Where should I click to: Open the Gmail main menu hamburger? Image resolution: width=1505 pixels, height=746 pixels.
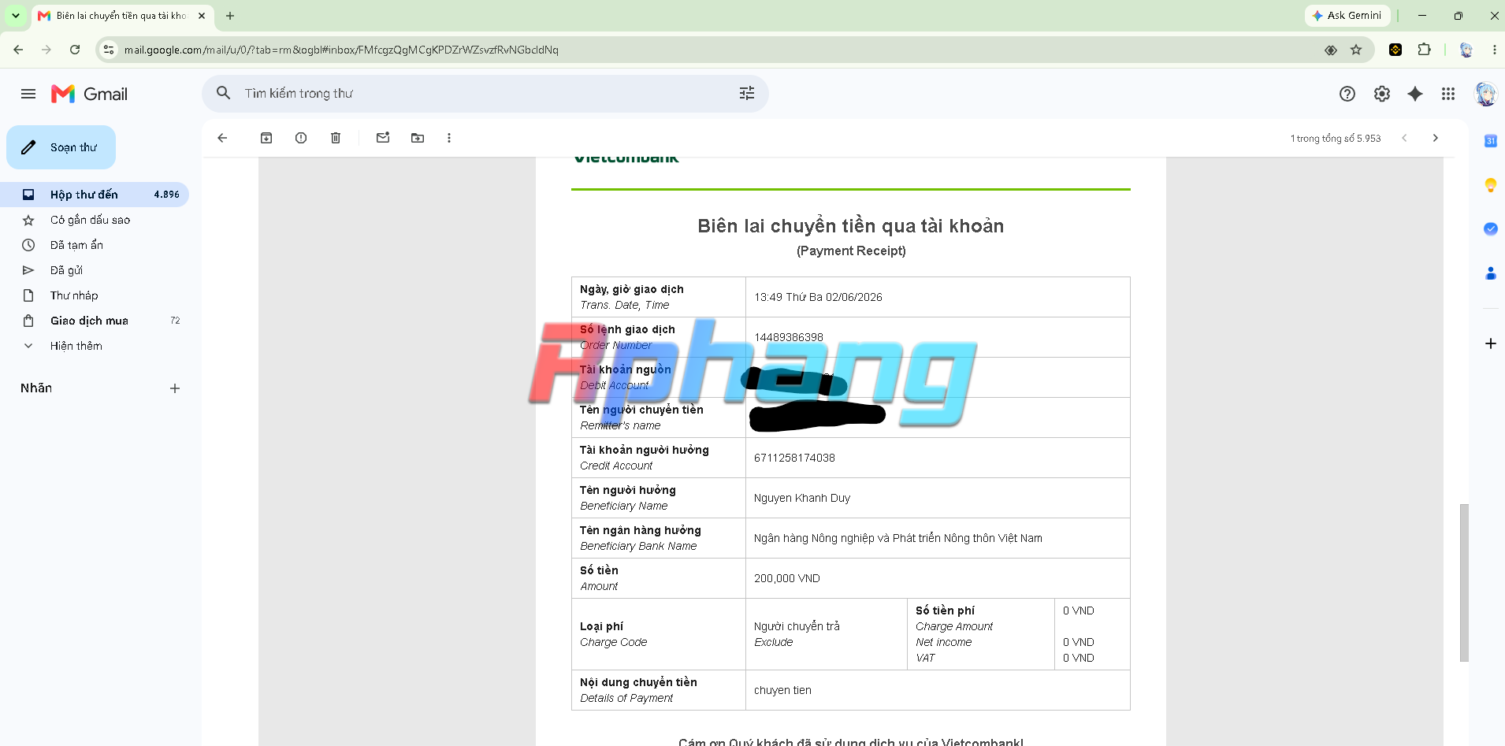point(28,94)
